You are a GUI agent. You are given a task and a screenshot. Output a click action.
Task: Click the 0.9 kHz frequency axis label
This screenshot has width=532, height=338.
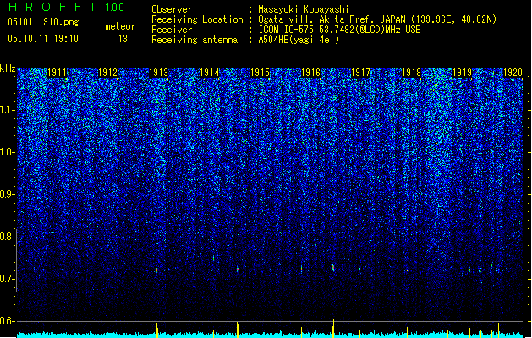7,194
